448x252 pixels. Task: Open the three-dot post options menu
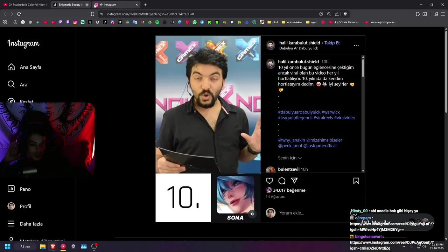pyautogui.click(x=356, y=45)
